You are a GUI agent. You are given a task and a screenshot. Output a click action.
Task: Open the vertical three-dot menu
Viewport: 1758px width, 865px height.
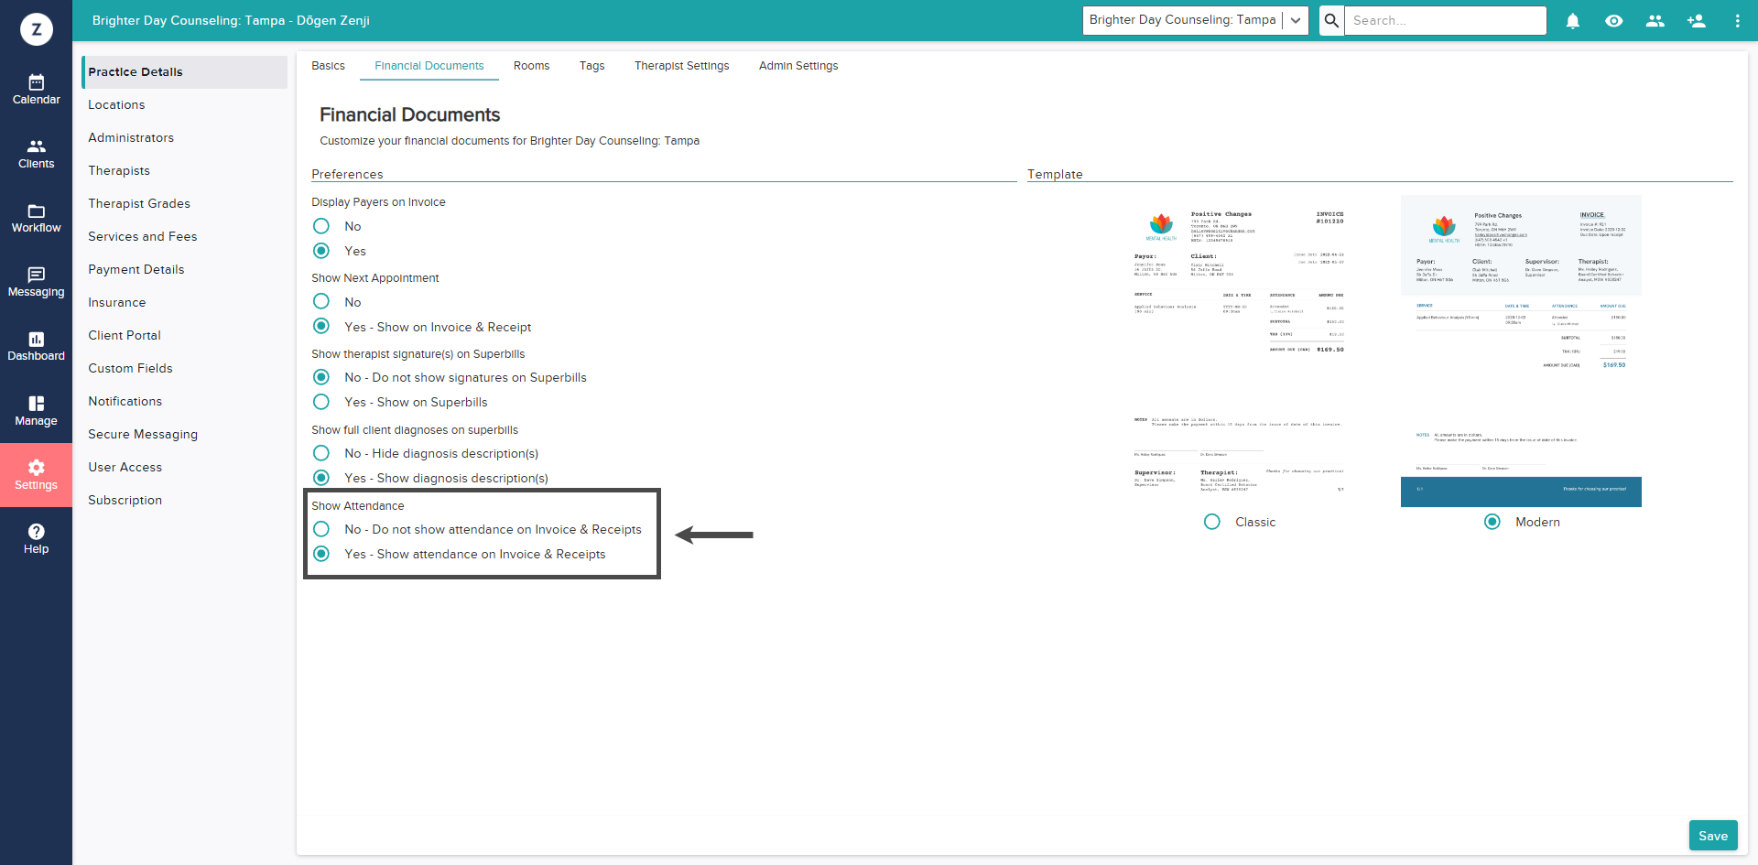pos(1737,20)
